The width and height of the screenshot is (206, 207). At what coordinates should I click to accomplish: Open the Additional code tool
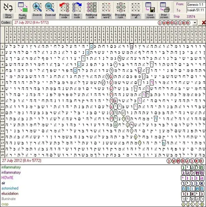pyautogui.click(x=91, y=7)
